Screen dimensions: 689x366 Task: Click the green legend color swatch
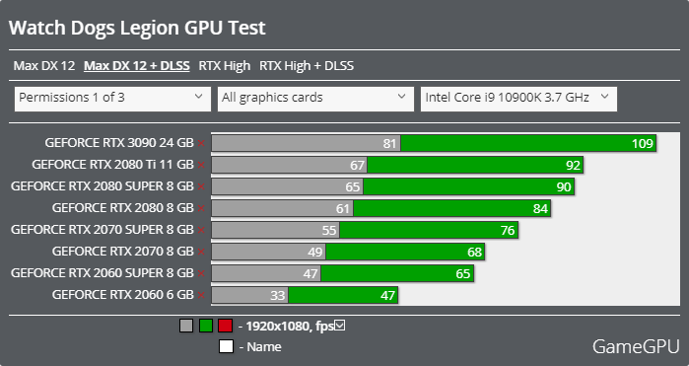pyautogui.click(x=206, y=326)
